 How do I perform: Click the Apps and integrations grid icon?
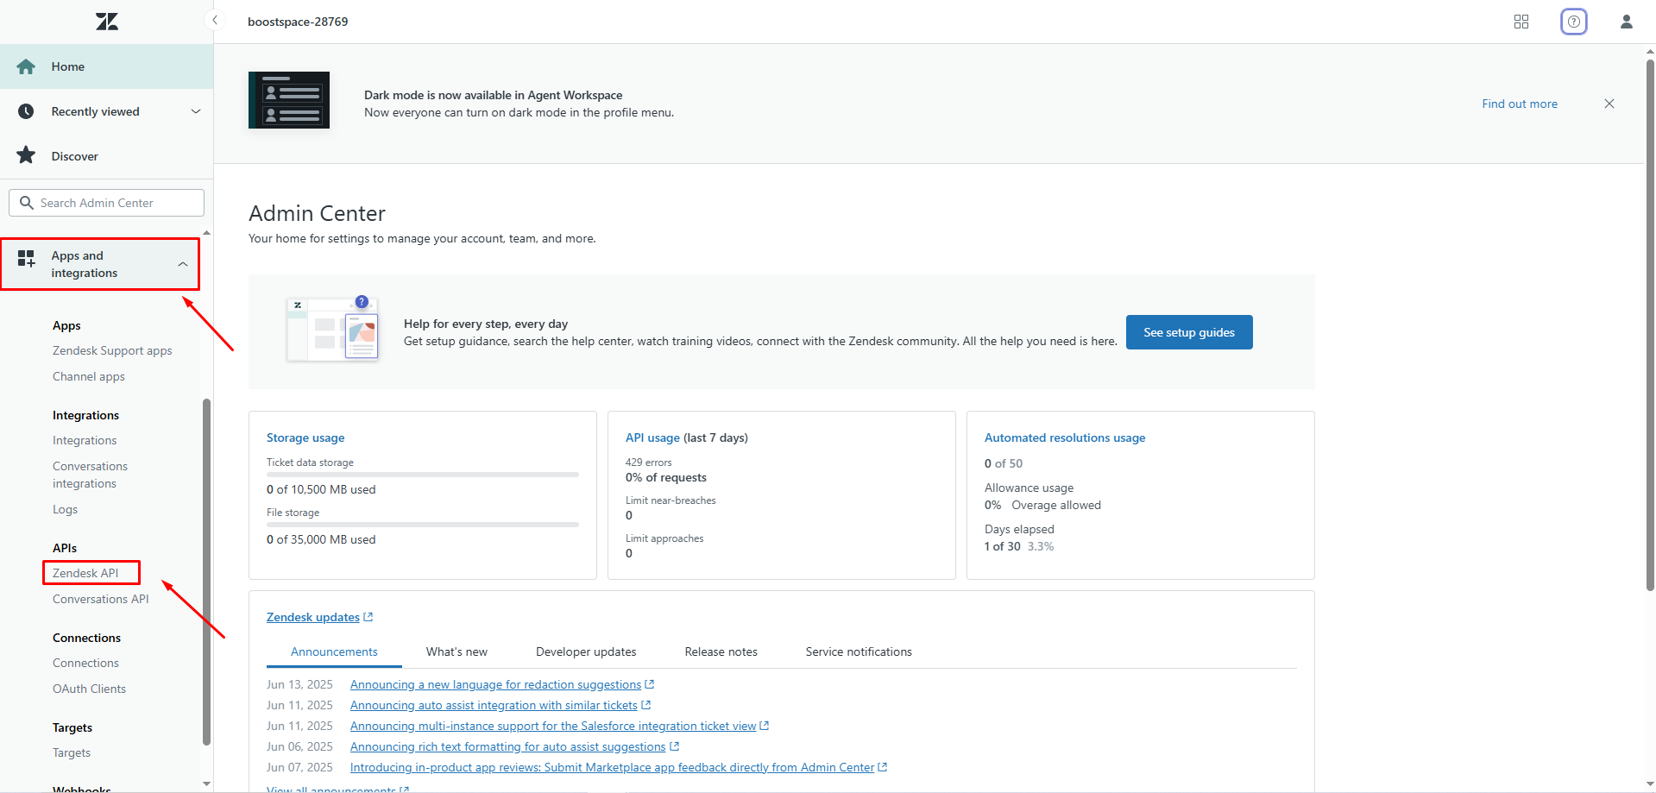click(27, 258)
